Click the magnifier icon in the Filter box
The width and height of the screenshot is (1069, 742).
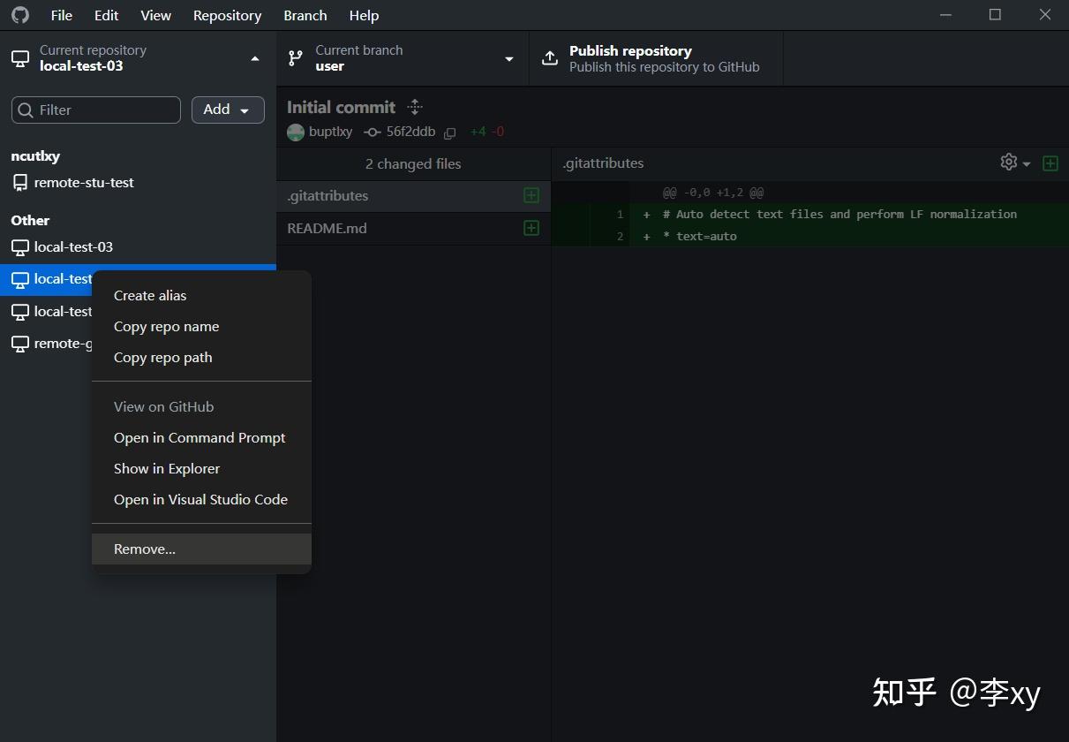click(x=26, y=110)
